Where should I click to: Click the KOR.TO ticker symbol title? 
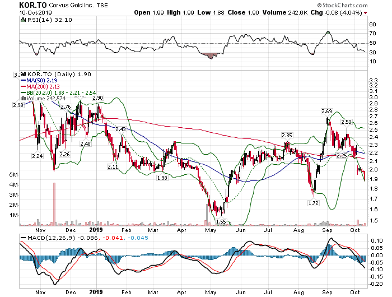tap(33, 5)
